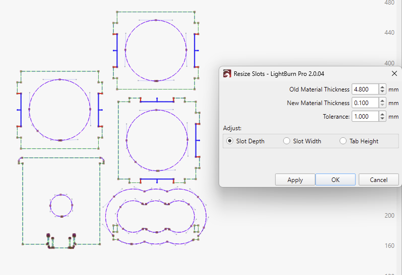Click the LightBurn logo in dialog title bar

[x=227, y=73]
